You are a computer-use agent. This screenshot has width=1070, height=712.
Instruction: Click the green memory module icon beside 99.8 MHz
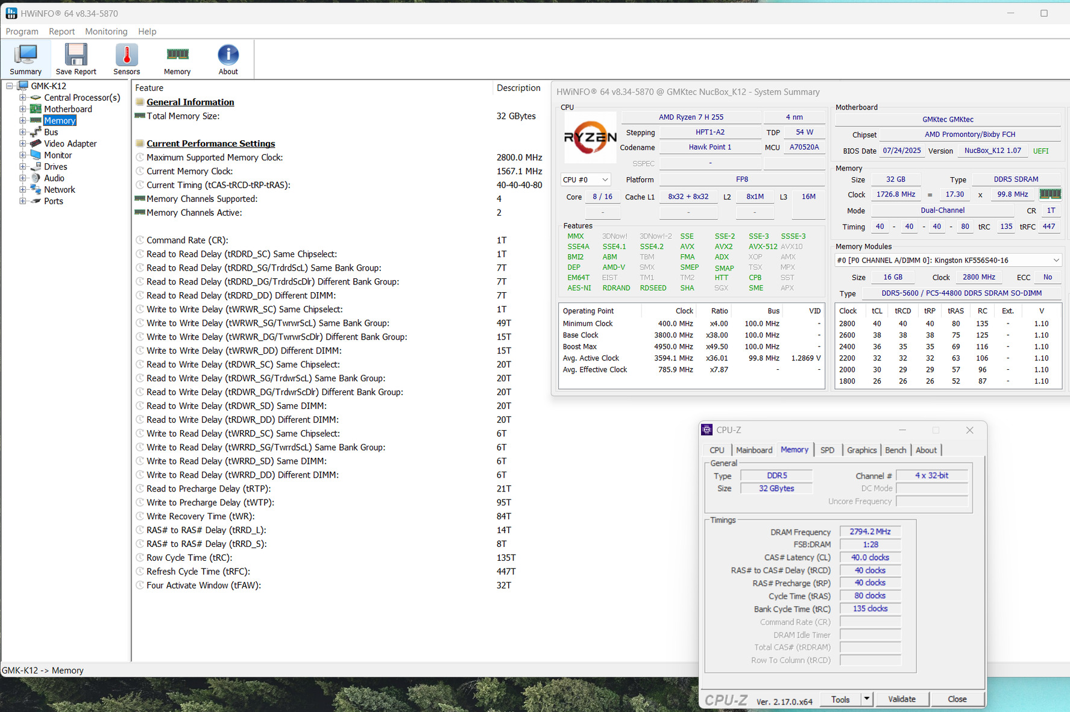coord(1050,194)
